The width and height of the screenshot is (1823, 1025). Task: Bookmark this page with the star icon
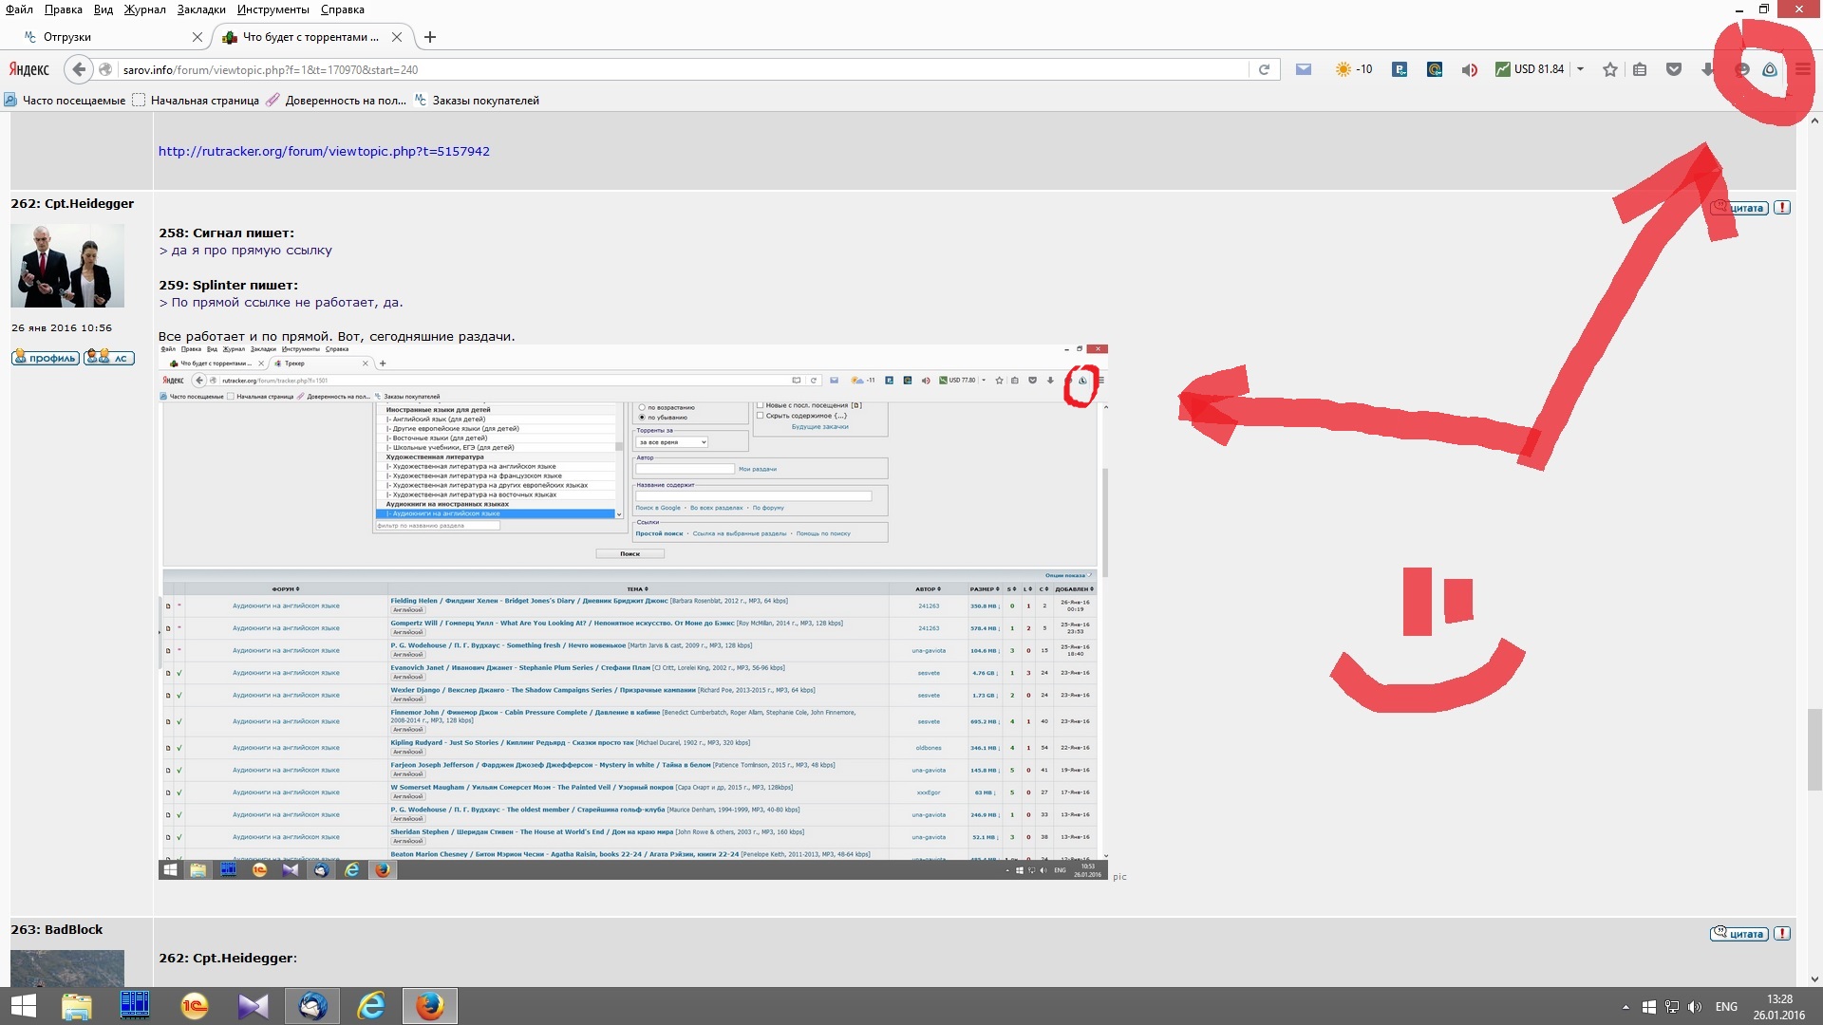(x=1610, y=69)
